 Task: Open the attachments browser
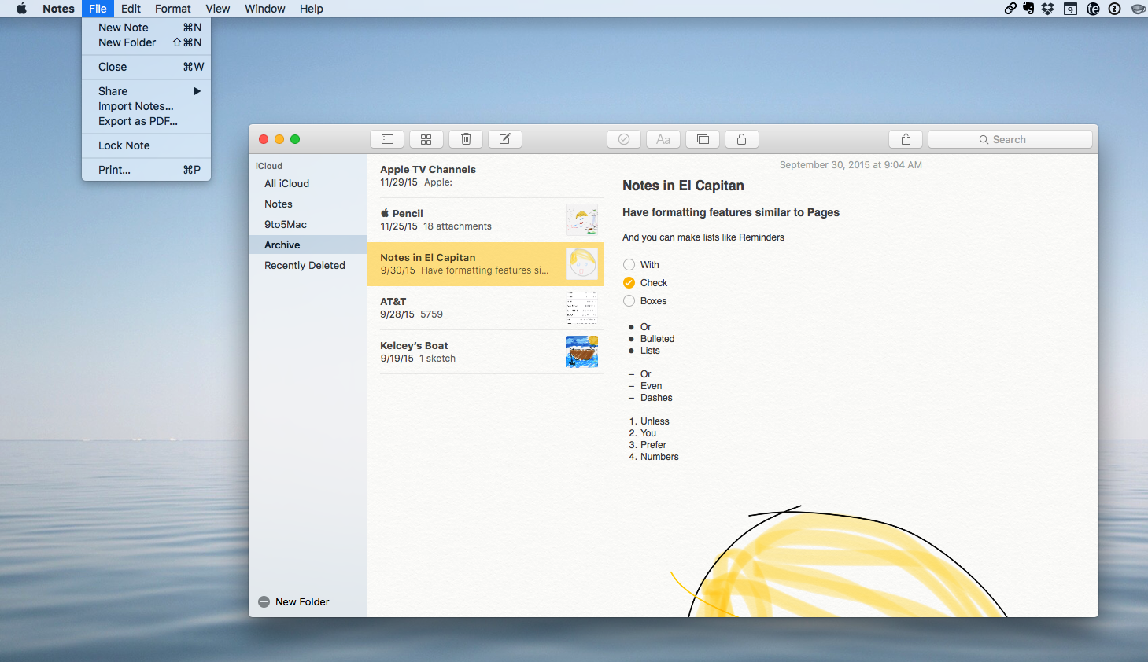coord(426,138)
